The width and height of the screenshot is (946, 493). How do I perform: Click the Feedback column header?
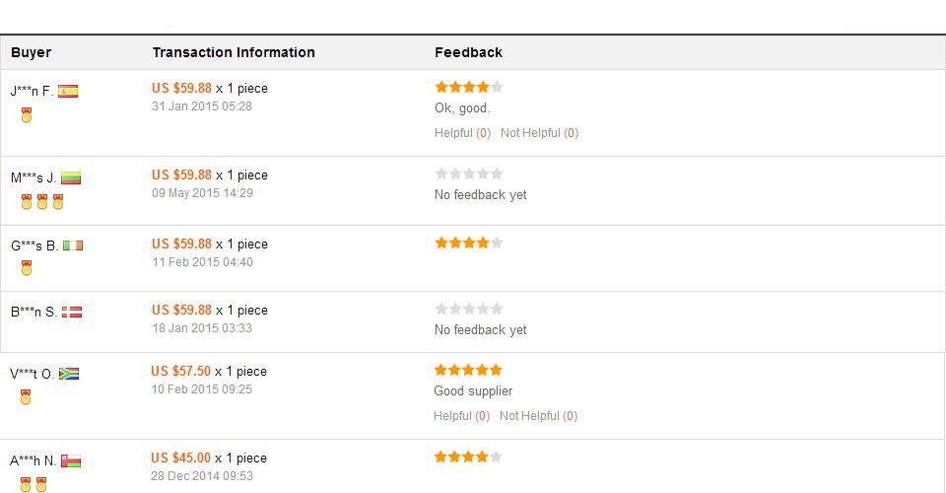pos(468,52)
